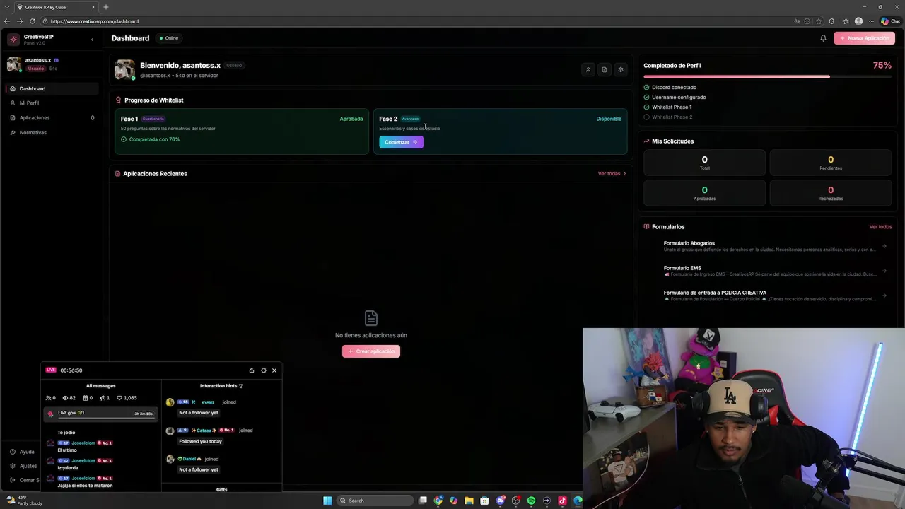Click the All messages header in overlay
This screenshot has height=509, width=905.
(100, 386)
